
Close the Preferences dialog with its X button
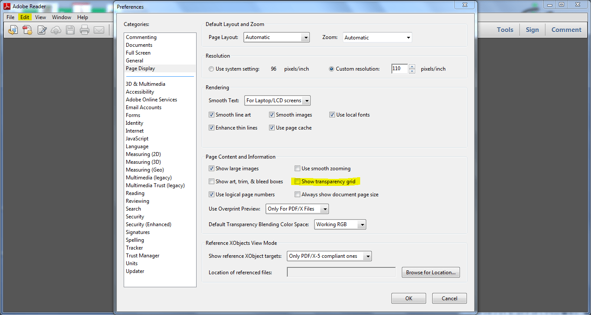point(464,5)
